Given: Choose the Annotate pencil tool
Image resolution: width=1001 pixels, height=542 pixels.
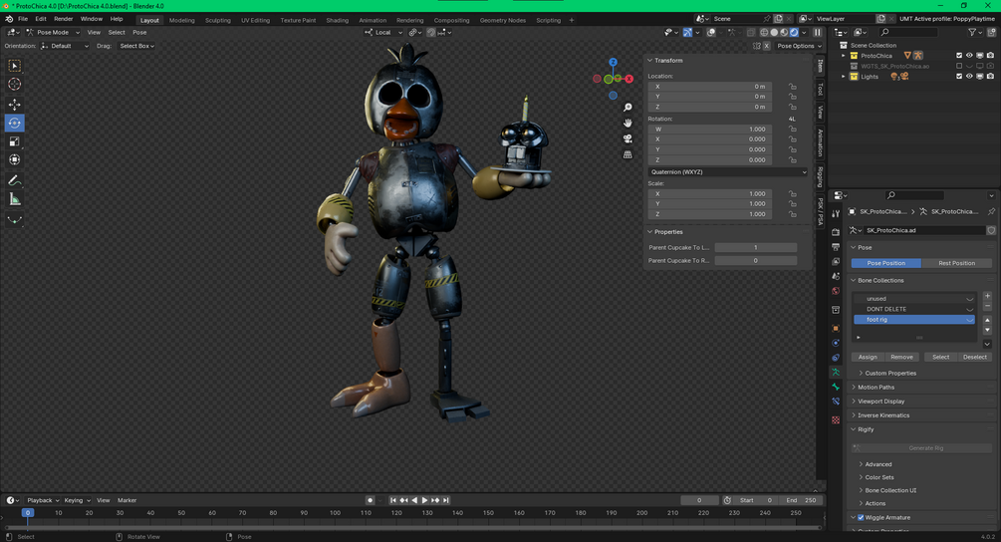Looking at the screenshot, I should tap(14, 180).
